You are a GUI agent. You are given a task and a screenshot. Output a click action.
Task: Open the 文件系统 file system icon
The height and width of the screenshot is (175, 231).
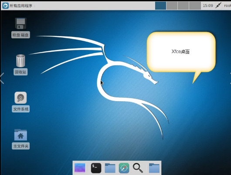point(20,98)
